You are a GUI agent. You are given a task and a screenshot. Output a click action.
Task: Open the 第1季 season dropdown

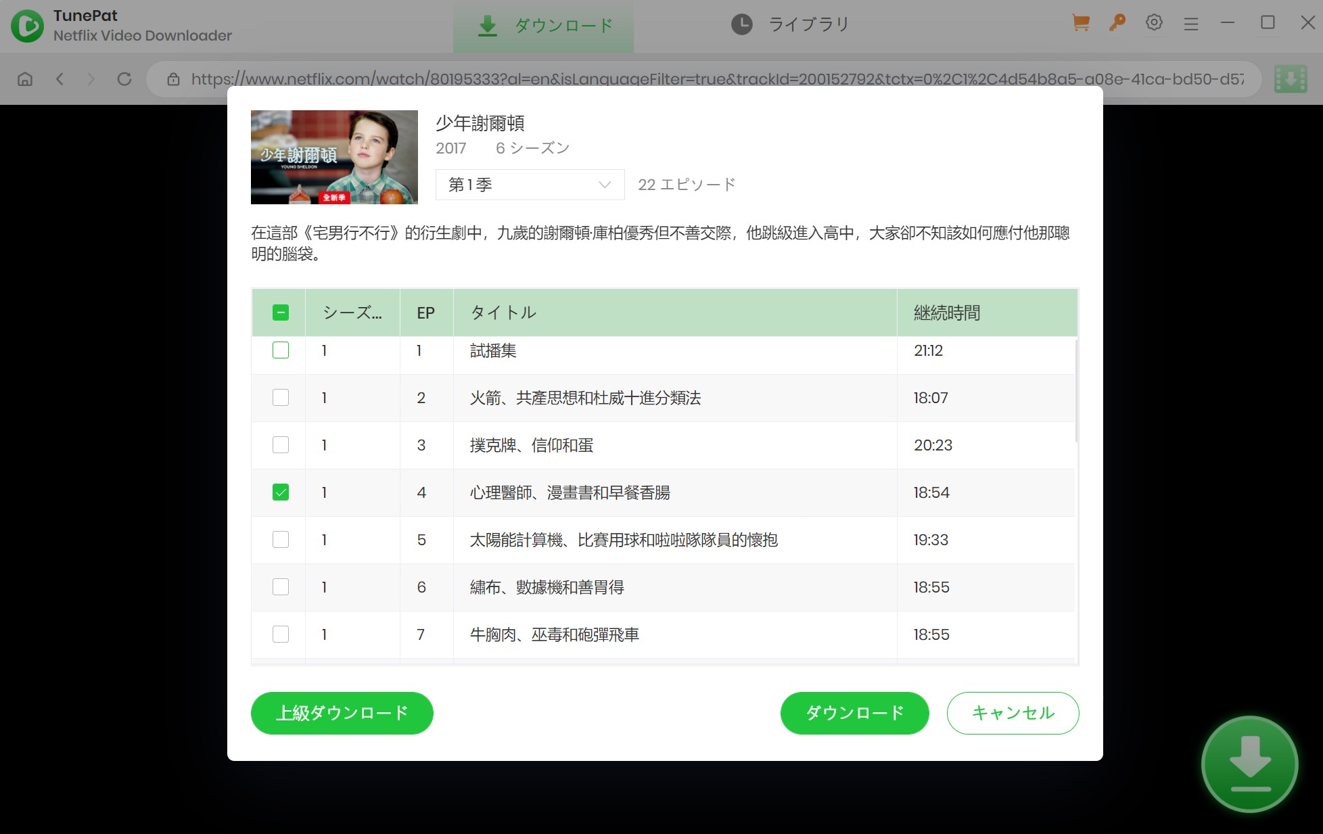(x=530, y=185)
